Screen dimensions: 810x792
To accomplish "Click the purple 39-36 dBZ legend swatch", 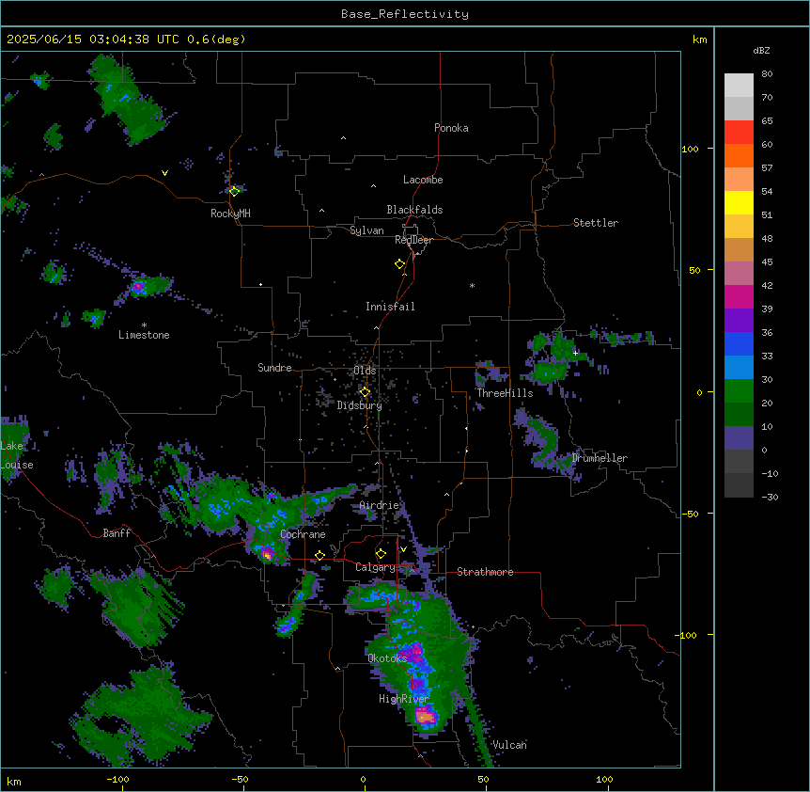I will [x=739, y=321].
